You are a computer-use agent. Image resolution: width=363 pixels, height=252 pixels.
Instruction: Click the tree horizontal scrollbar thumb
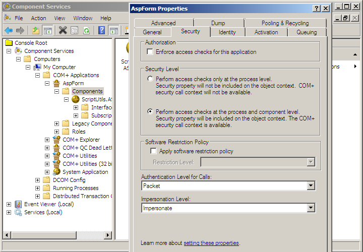click(x=43, y=235)
